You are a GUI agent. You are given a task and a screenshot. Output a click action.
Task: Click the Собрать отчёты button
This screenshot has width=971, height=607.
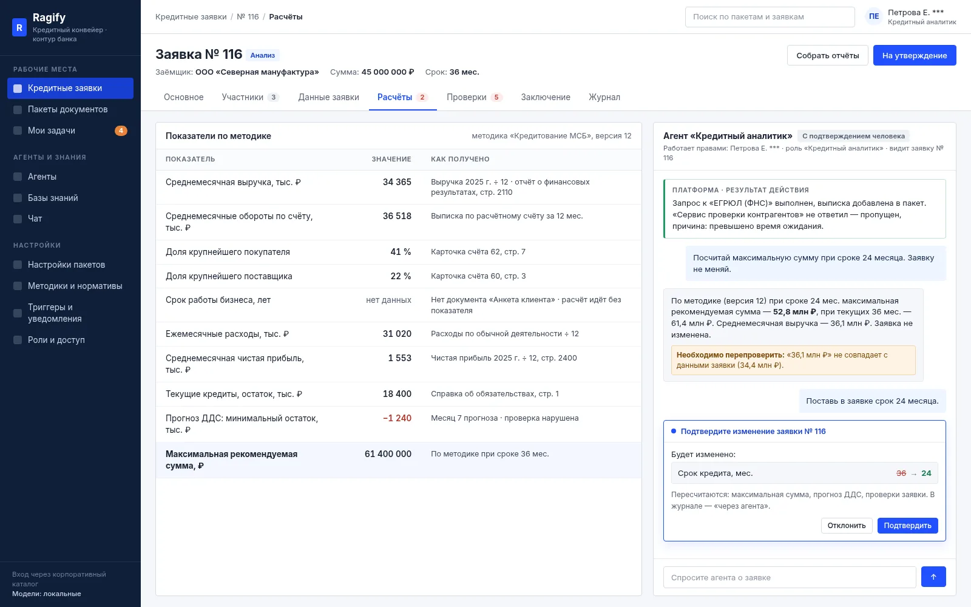point(828,55)
